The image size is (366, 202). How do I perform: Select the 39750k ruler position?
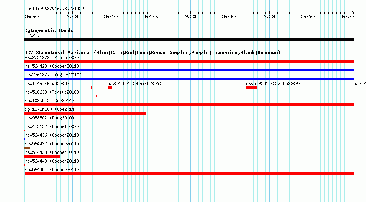coord(269,16)
